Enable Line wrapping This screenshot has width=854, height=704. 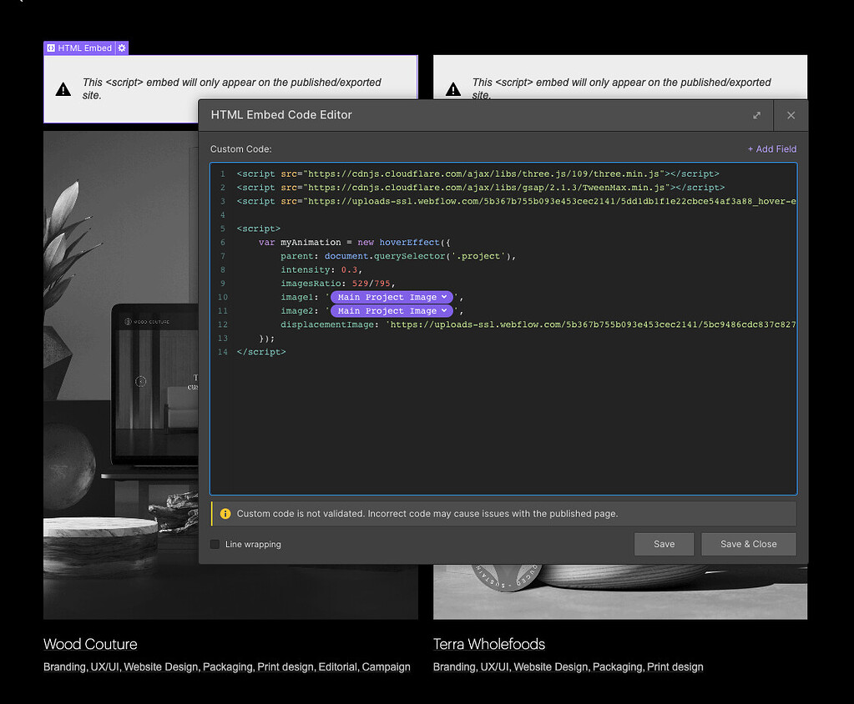[214, 544]
